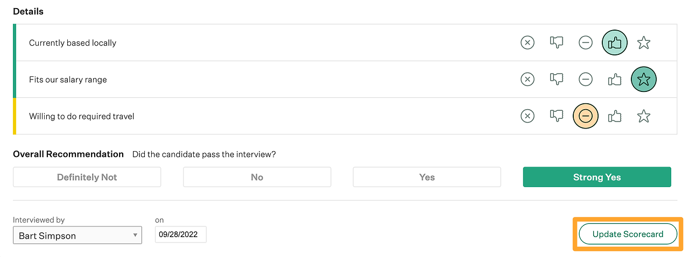Mark 'Fits our salary range' with X circle

[528, 80]
